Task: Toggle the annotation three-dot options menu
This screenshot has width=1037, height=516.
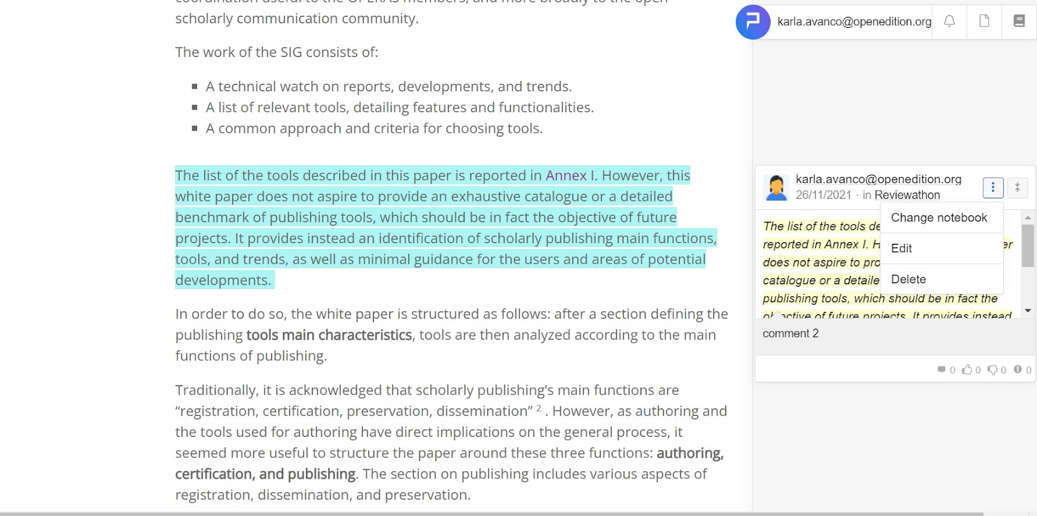Action: tap(993, 187)
